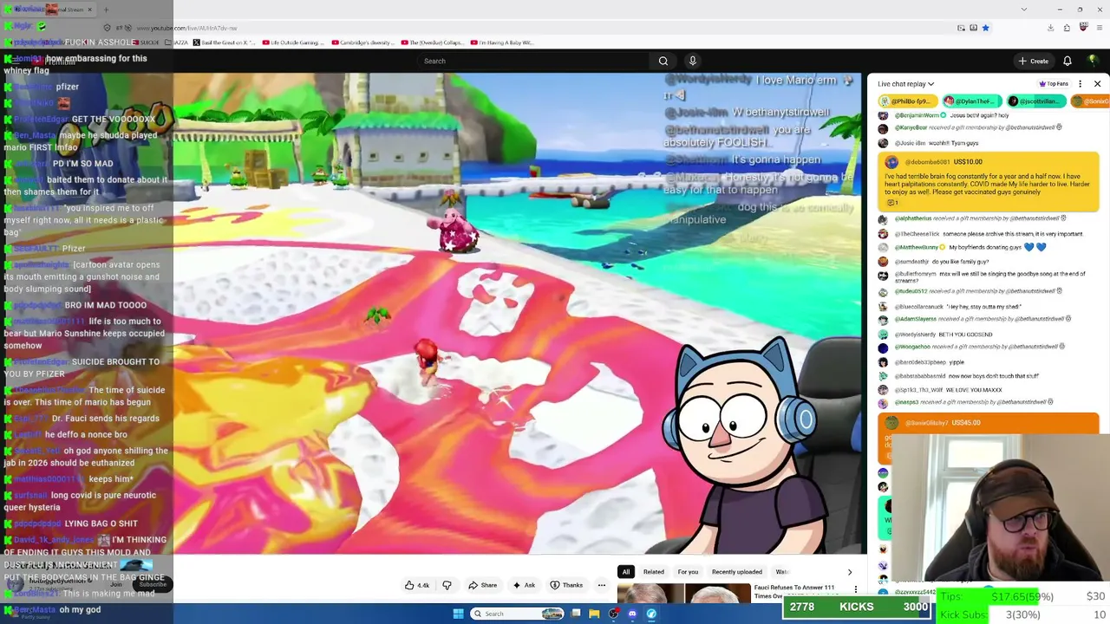Open the US$10.00 super chat card
The width and height of the screenshot is (1110, 624).
[988, 182]
